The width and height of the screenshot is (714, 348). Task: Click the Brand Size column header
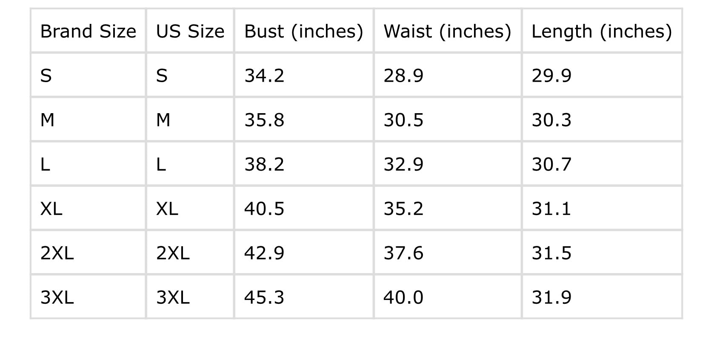click(89, 31)
